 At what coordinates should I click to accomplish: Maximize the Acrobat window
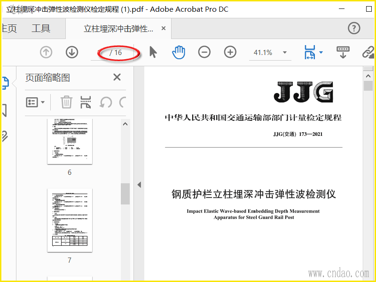pyautogui.click(x=369, y=9)
